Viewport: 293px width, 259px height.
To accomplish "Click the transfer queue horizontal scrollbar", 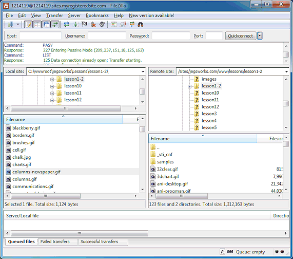I will pyautogui.click(x=80, y=233).
